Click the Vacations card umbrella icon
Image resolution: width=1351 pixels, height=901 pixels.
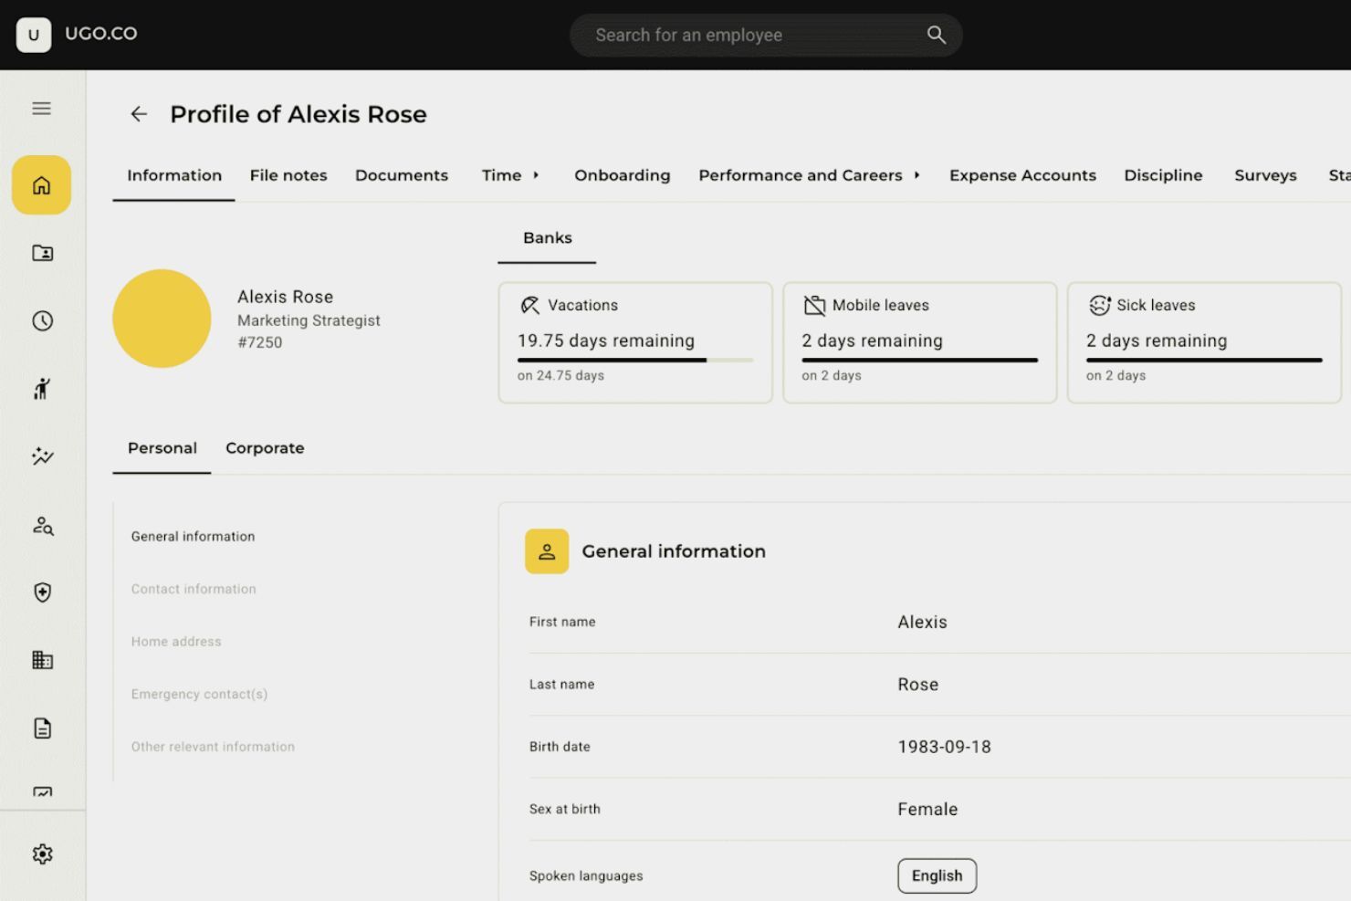529,305
